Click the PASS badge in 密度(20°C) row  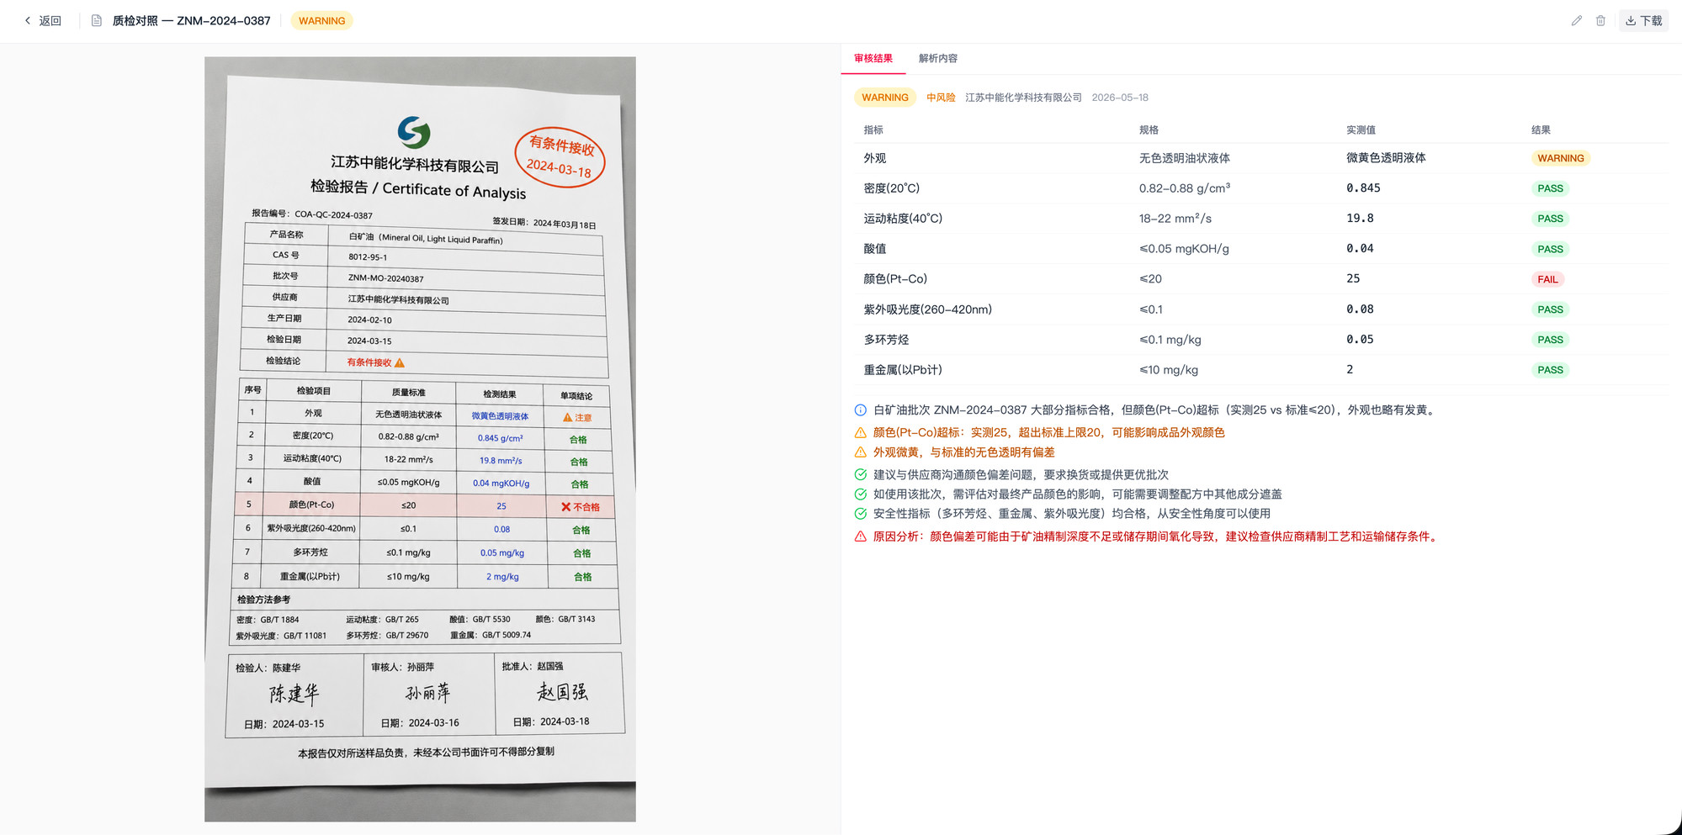click(1550, 188)
